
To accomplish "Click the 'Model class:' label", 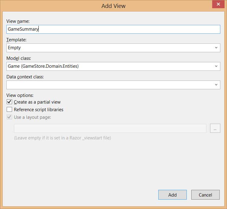I will point(19,58).
